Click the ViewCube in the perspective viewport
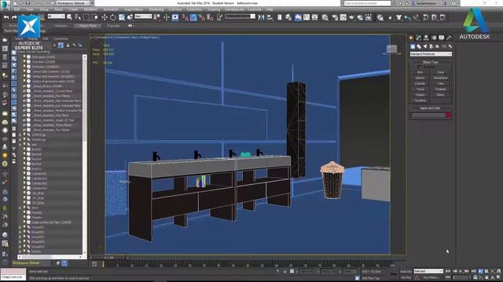This screenshot has height=282, width=503. click(x=391, y=49)
